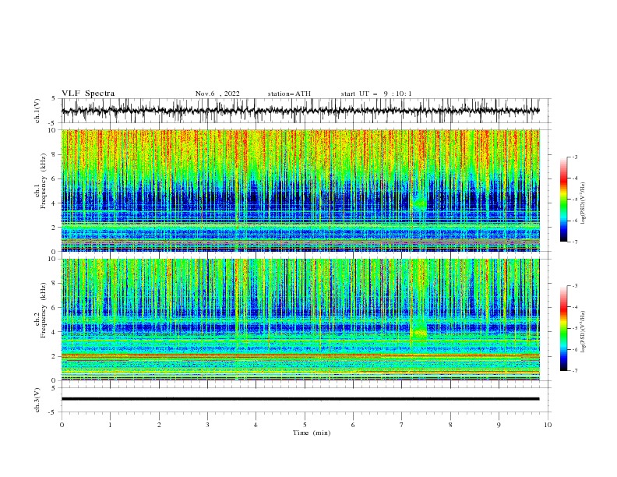Click time axis tick label "9"
Viewport: 617px width, 477px height.
pos(499,425)
